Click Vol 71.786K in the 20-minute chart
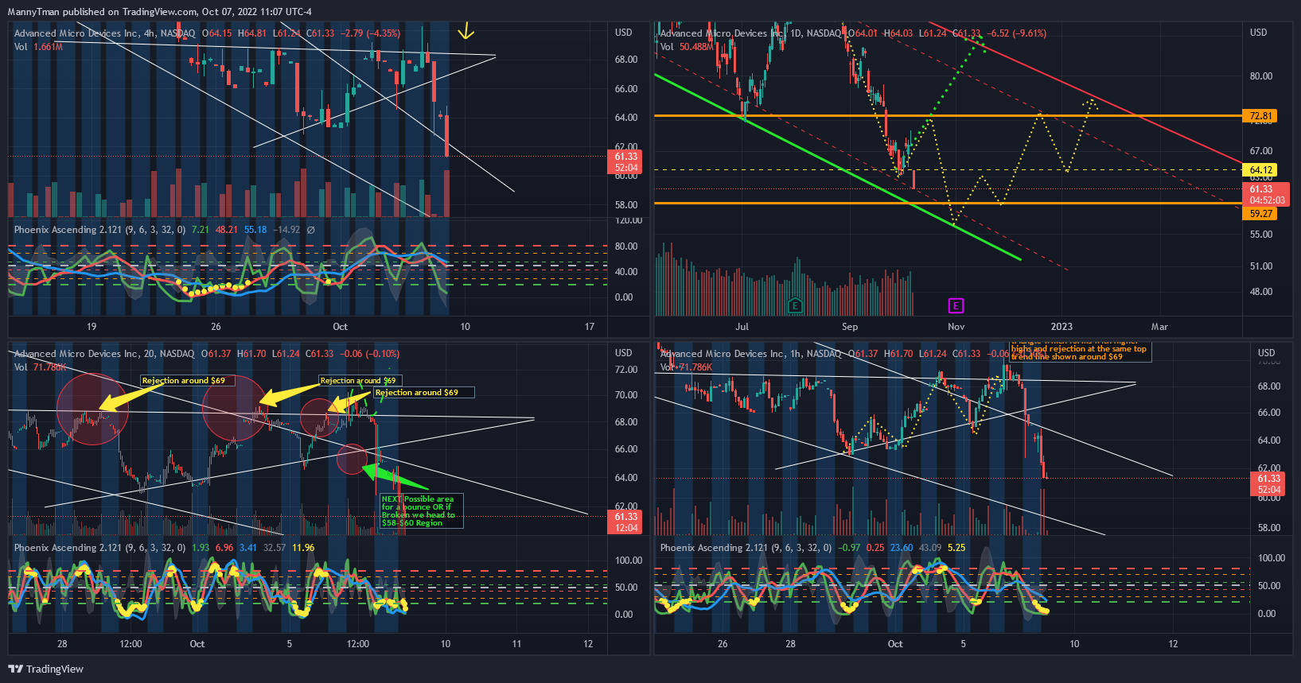 click(41, 367)
